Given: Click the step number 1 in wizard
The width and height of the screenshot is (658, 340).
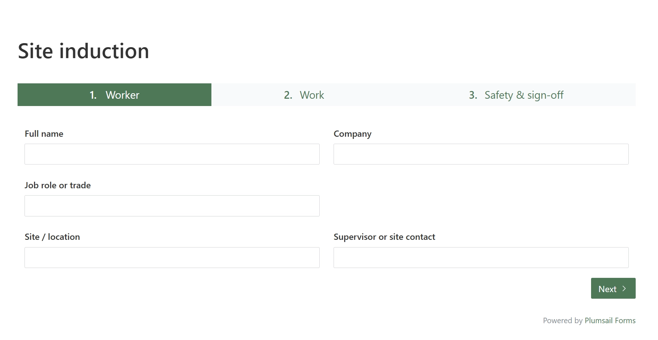Looking at the screenshot, I should pyautogui.click(x=93, y=95).
